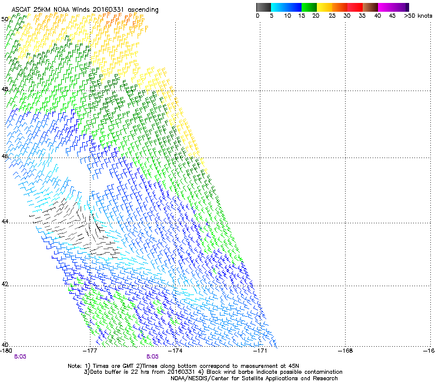The image size is (435, 382).
Task: Click the note line 'Times are GMT'
Action: click(x=183, y=366)
